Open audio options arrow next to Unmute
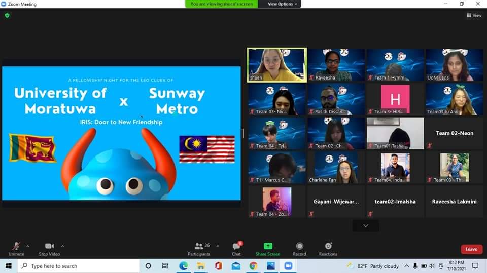487x273 pixels. pyautogui.click(x=27, y=246)
